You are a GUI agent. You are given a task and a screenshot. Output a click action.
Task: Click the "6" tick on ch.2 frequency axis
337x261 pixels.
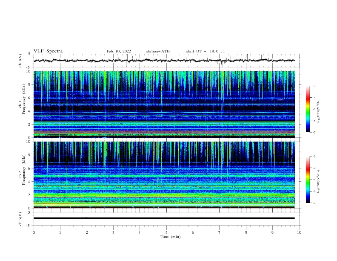pos(30,168)
